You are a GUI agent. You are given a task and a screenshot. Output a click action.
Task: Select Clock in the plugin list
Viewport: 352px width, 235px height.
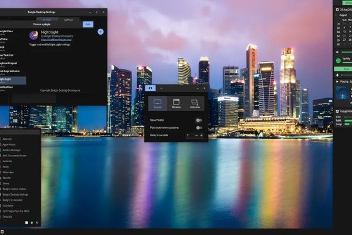[x=12, y=48]
